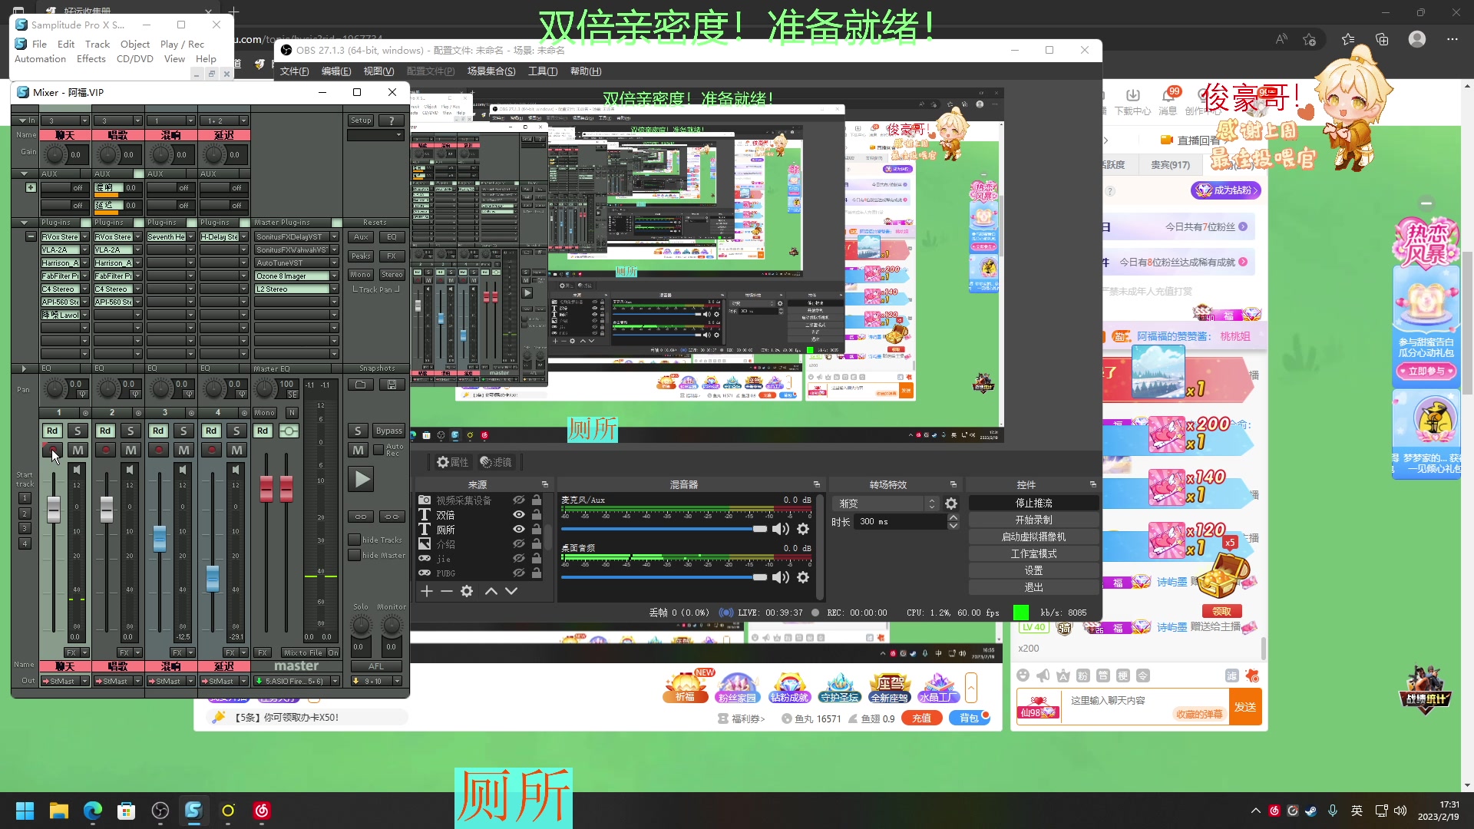Viewport: 1474px width, 829px height.
Task: Click the 粉丝家园 icon on webpage
Action: point(737,688)
